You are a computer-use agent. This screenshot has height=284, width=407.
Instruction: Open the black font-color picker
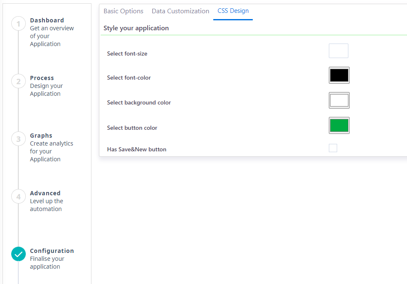point(339,75)
